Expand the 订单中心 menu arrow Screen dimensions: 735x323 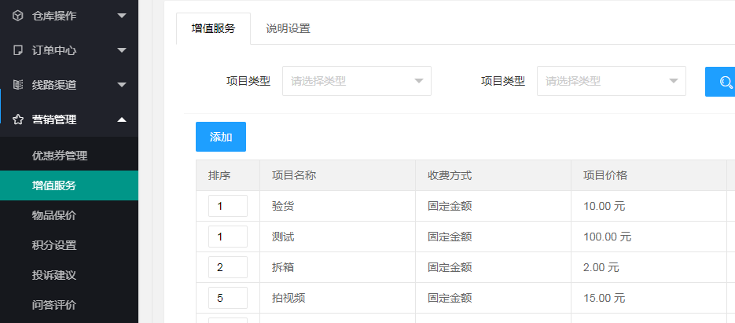click(x=121, y=50)
